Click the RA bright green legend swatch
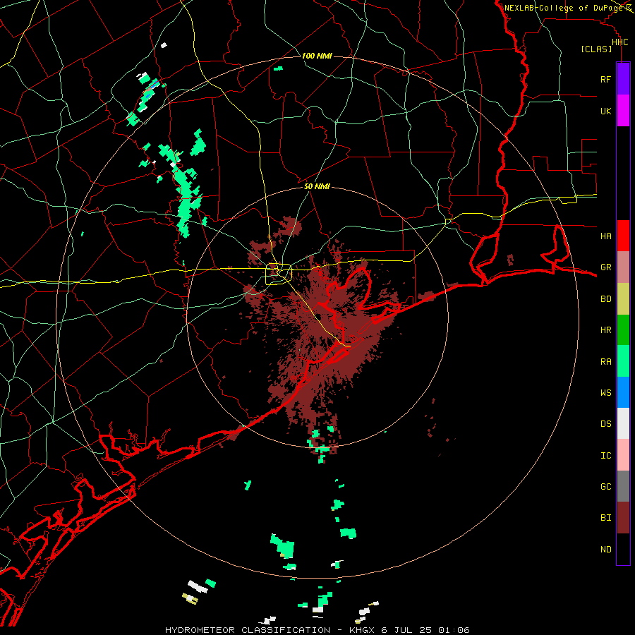Screen dimensions: 635x635 point(623,361)
